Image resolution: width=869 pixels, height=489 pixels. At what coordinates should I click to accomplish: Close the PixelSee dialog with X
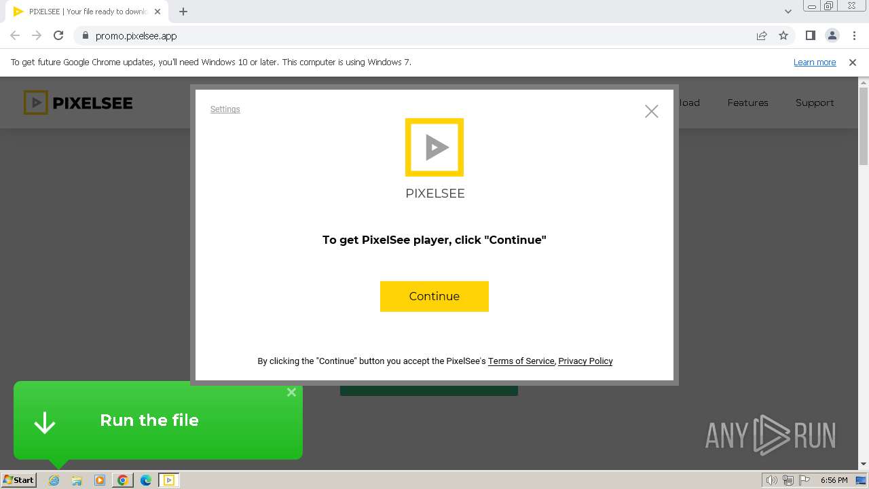coord(652,111)
